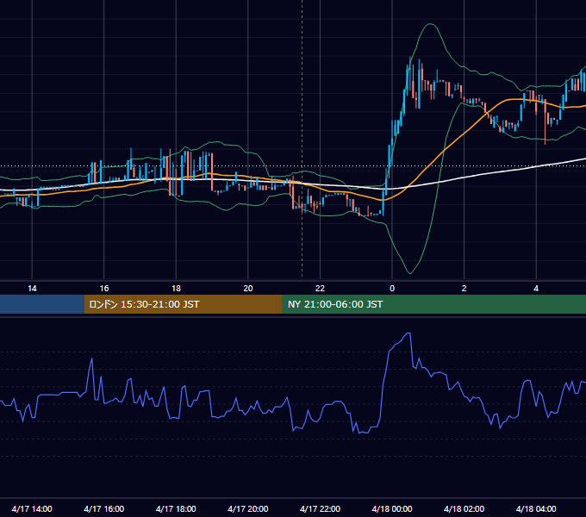Click the blue session bar before the London session

click(x=42, y=304)
